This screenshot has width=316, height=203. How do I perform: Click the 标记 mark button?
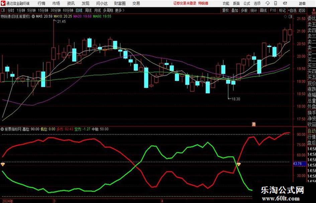click(282, 10)
